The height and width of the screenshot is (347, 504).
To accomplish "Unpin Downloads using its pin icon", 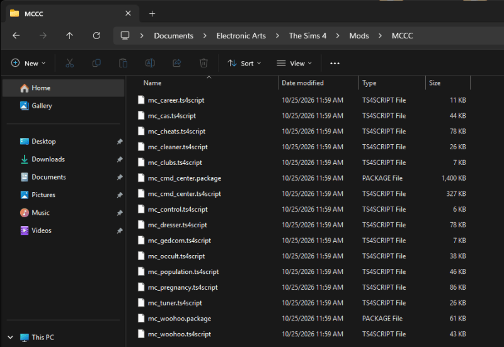I will click(x=120, y=159).
